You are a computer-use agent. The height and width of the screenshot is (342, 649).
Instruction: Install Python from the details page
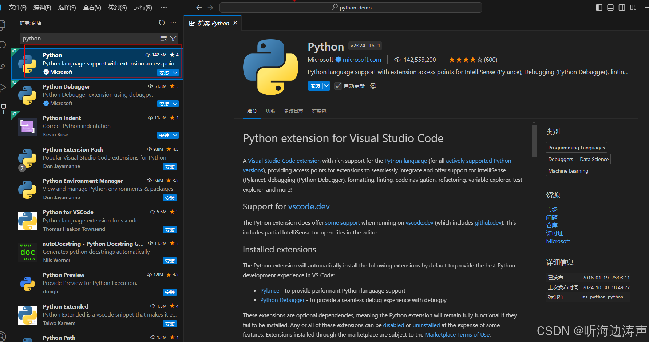[x=316, y=86]
